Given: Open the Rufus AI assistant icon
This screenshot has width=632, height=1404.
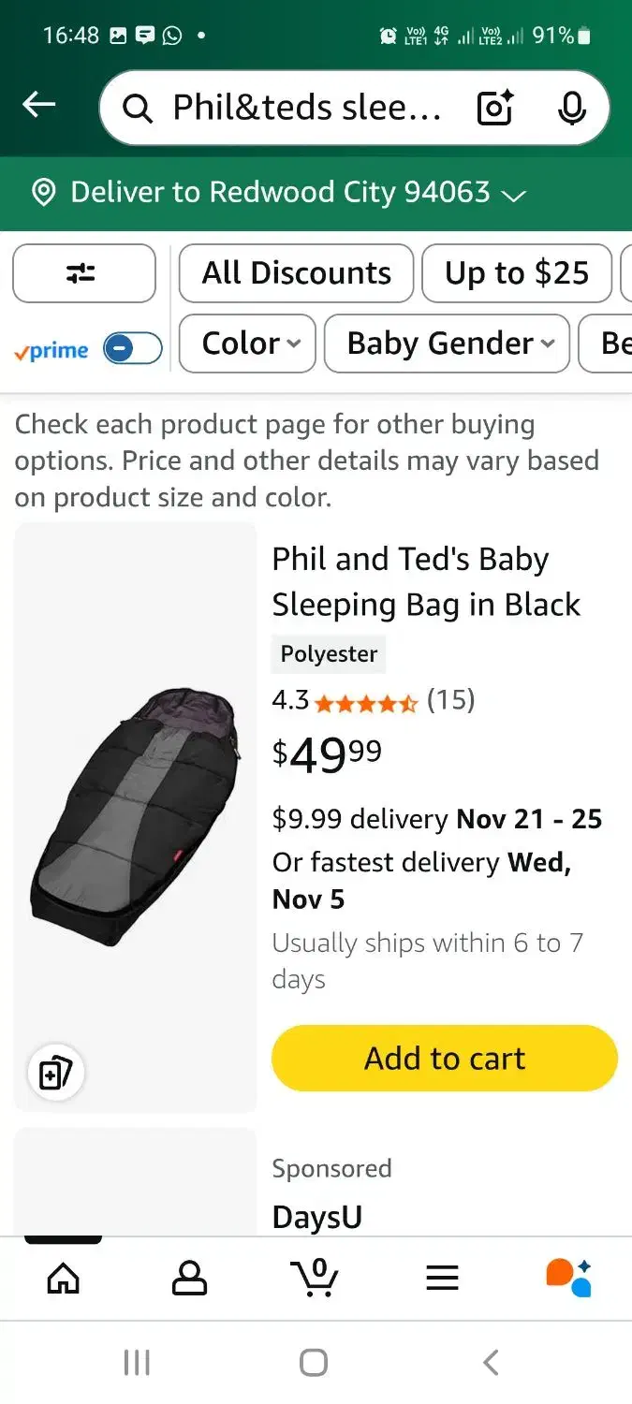Looking at the screenshot, I should click(x=568, y=1277).
